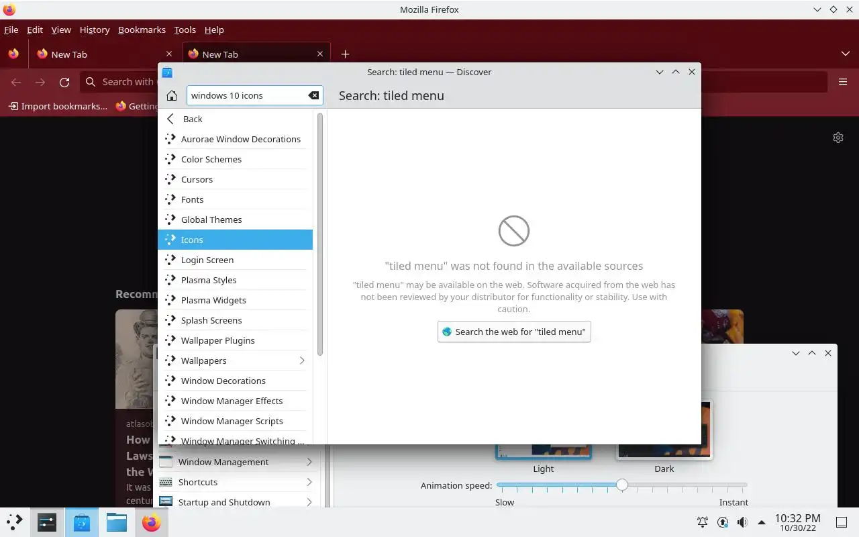Click the Window Decorations category icon
Viewport: 859px width, 537px height.
pyautogui.click(x=170, y=381)
